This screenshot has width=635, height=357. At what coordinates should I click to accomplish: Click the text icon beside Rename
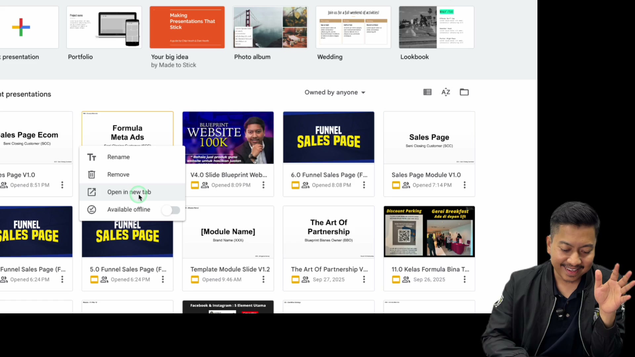tap(92, 157)
